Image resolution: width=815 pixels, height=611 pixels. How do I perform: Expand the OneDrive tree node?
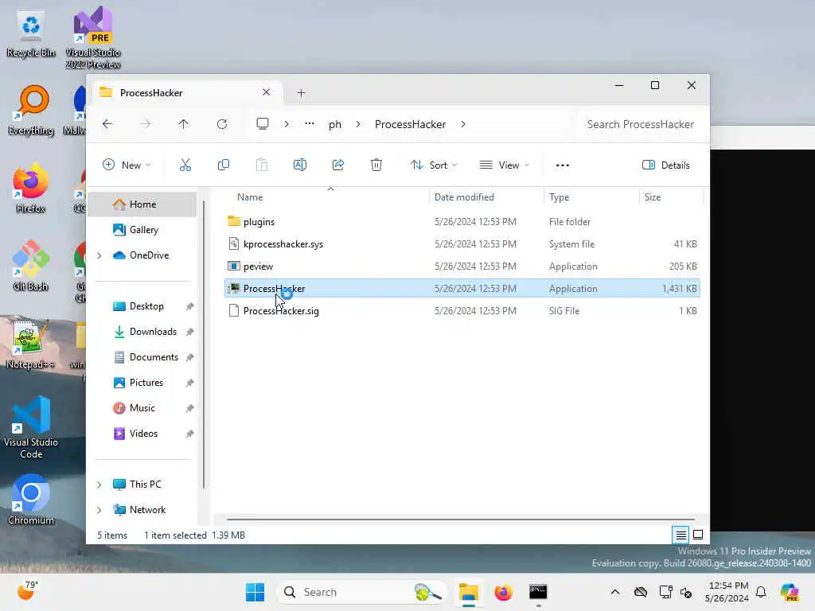point(99,255)
